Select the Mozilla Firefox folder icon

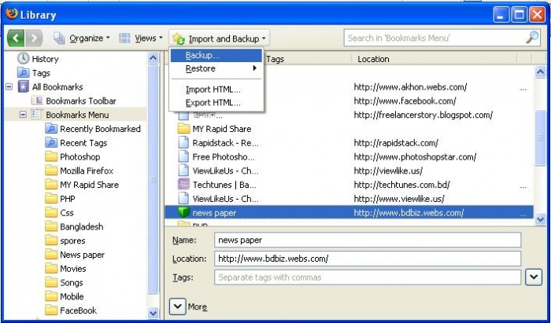click(51, 171)
